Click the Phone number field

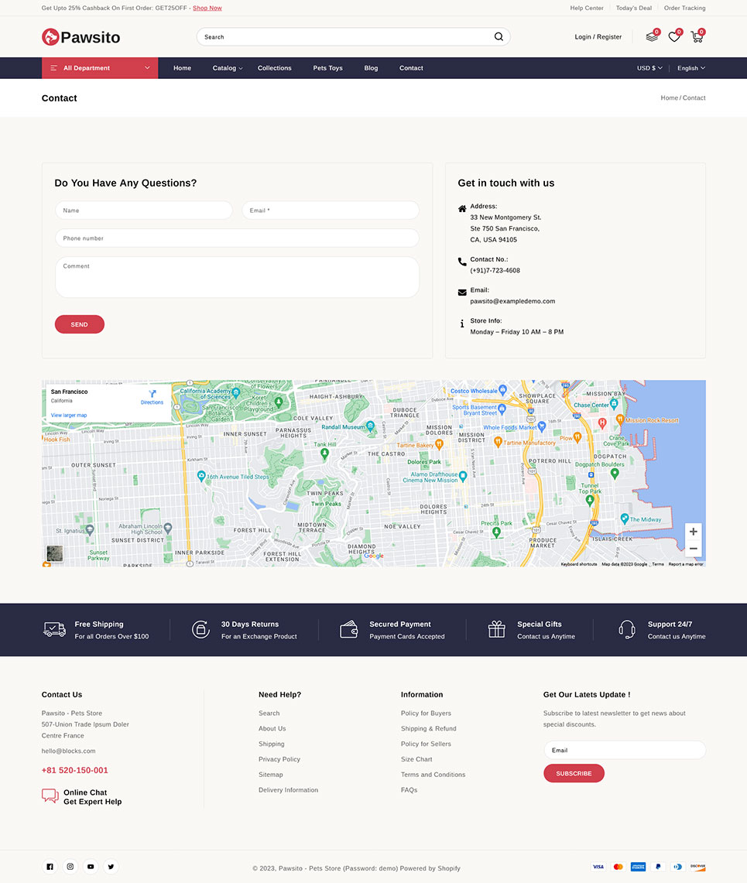237,238
